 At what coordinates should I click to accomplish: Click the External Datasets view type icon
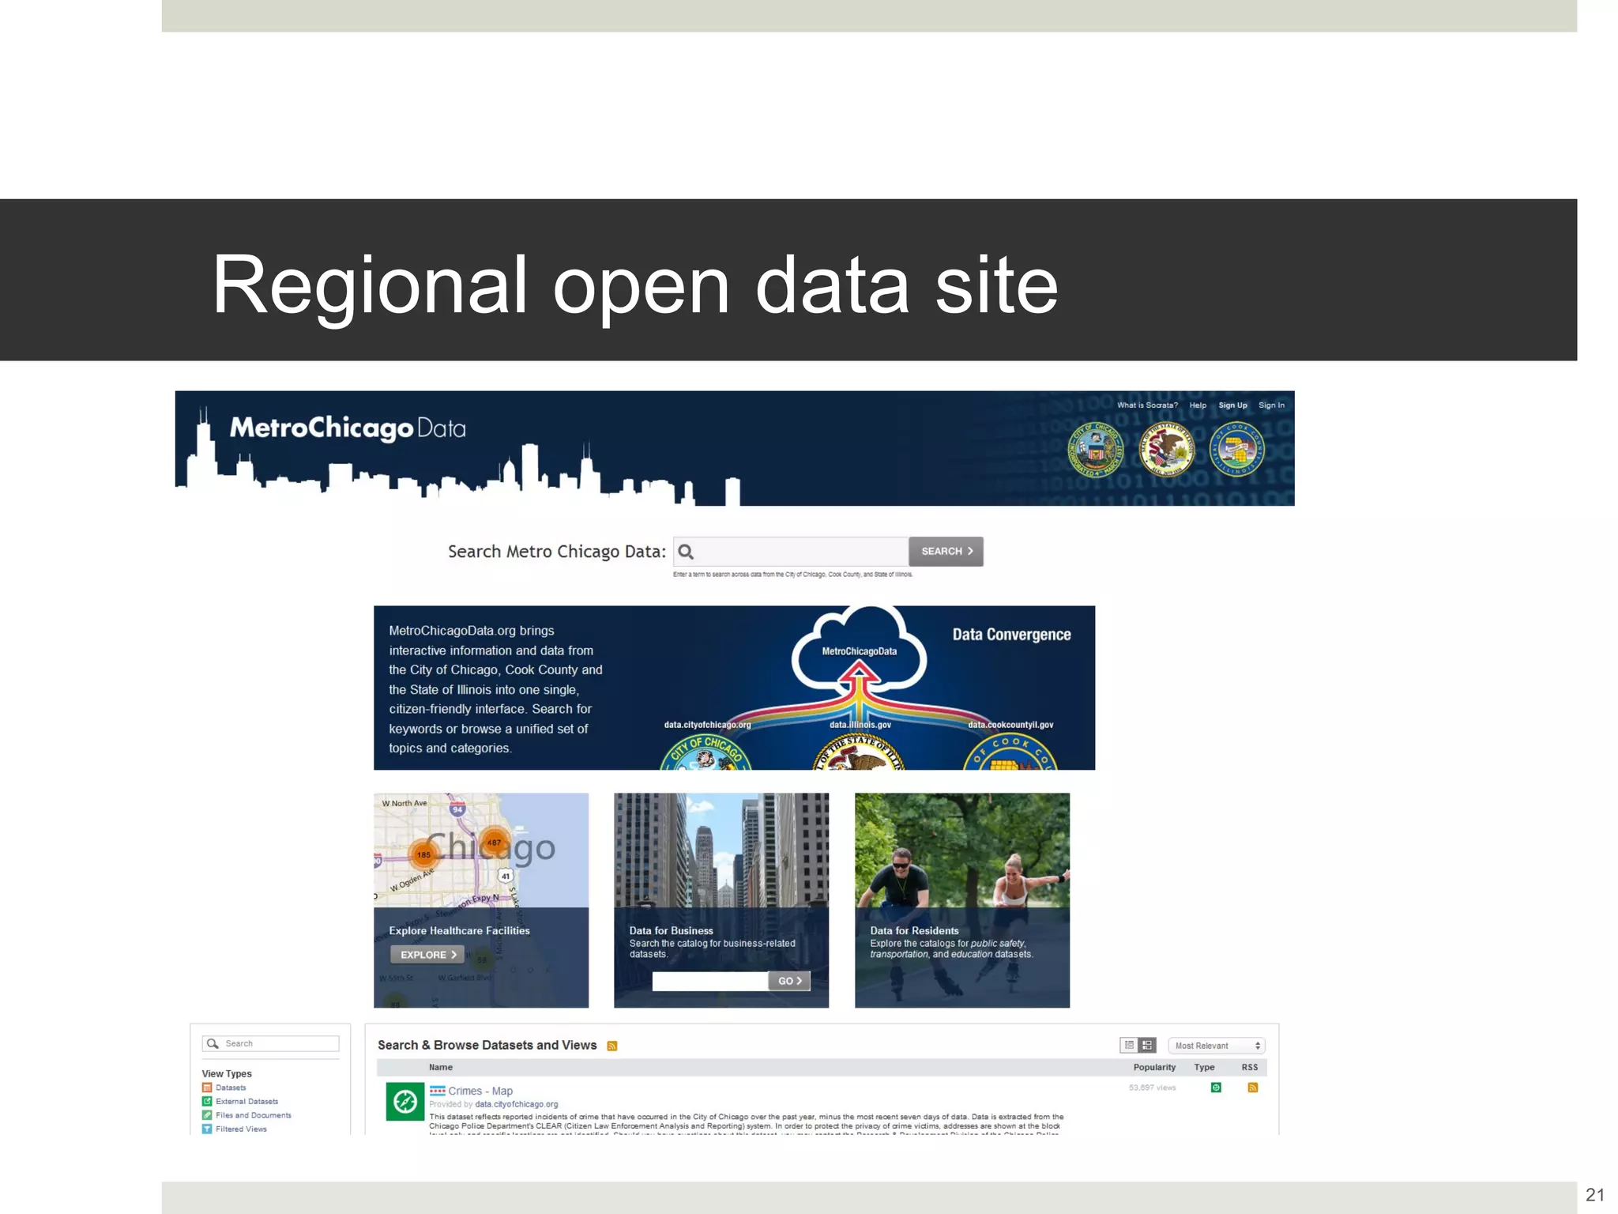coord(207,1101)
